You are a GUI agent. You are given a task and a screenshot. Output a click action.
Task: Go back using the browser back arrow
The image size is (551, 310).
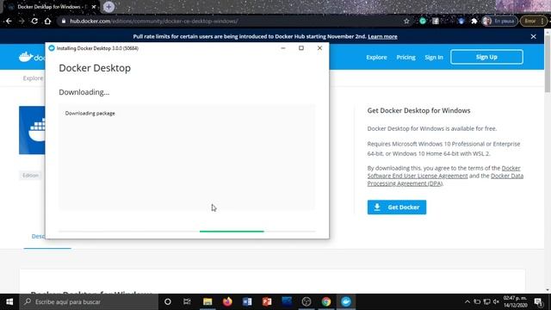pos(9,21)
